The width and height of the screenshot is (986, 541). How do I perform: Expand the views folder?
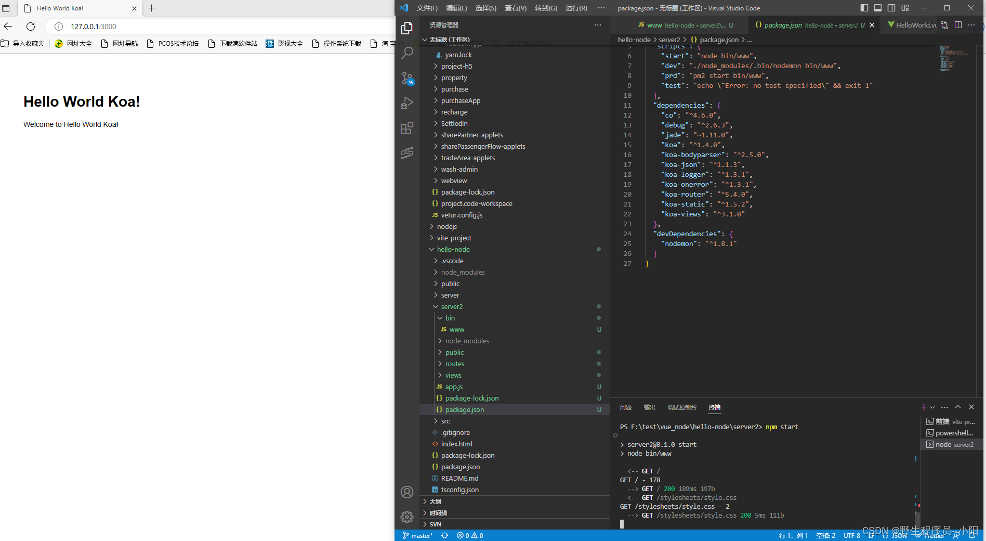pyautogui.click(x=453, y=376)
